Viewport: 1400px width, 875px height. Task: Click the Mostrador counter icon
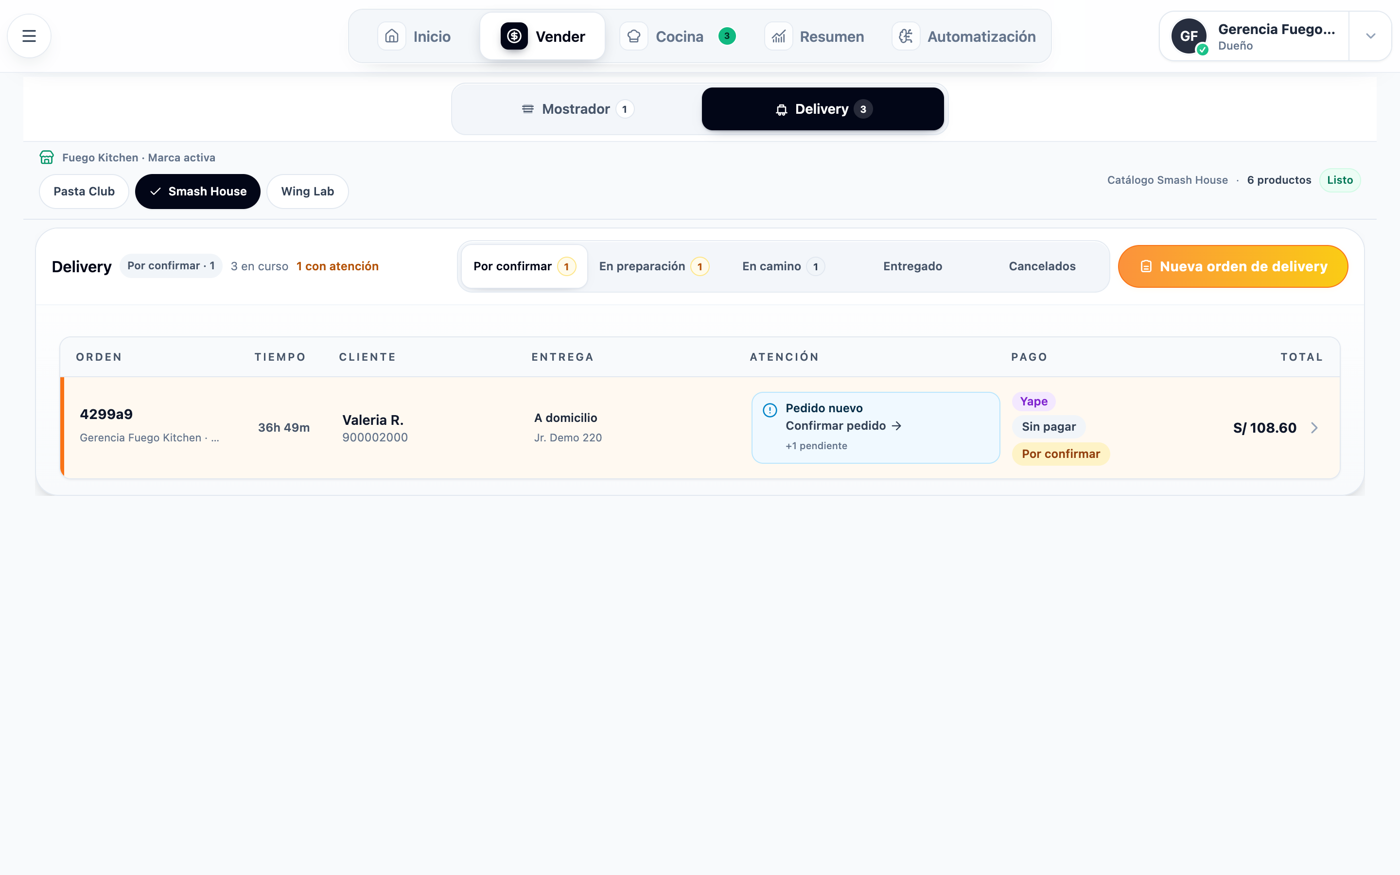(x=527, y=109)
